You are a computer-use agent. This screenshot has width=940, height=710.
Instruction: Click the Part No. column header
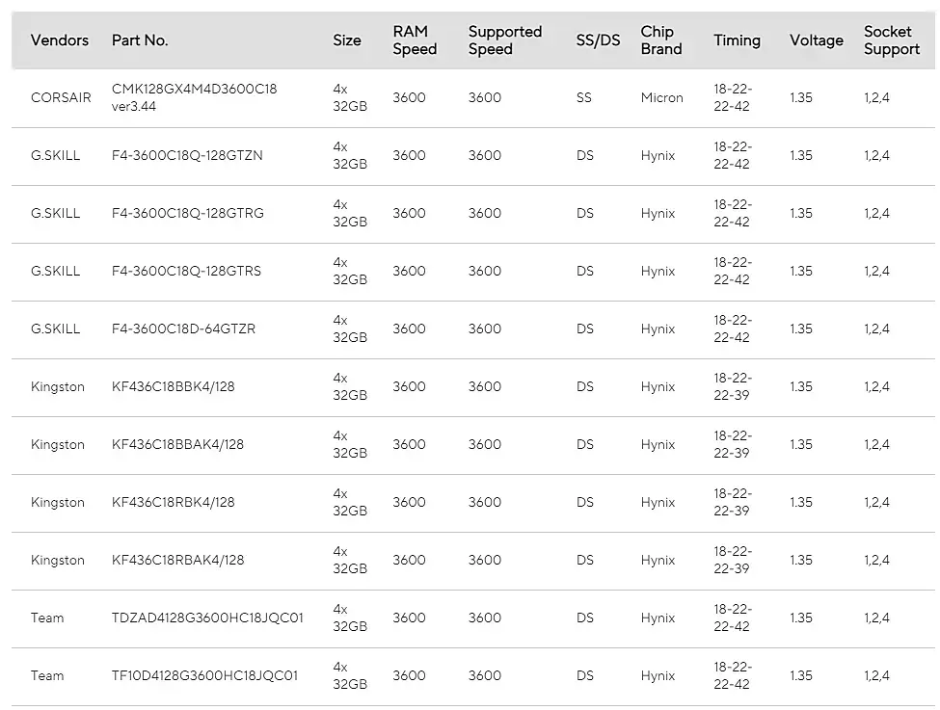pos(140,40)
